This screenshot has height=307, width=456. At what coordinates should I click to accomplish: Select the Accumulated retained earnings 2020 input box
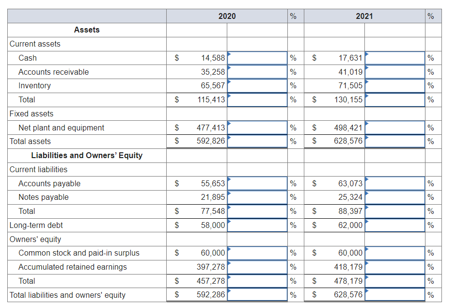click(257, 267)
